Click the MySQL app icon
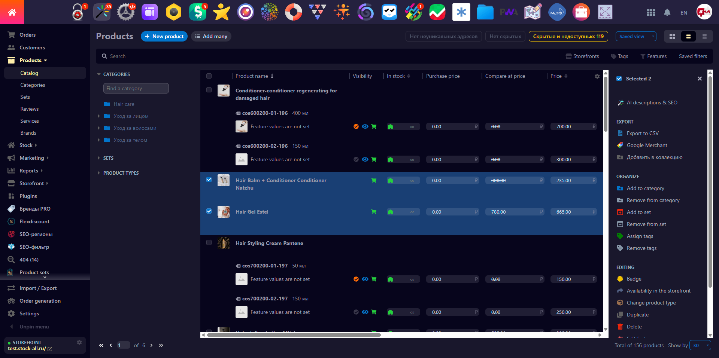Image resolution: width=719 pixels, height=358 pixels. [x=556, y=12]
